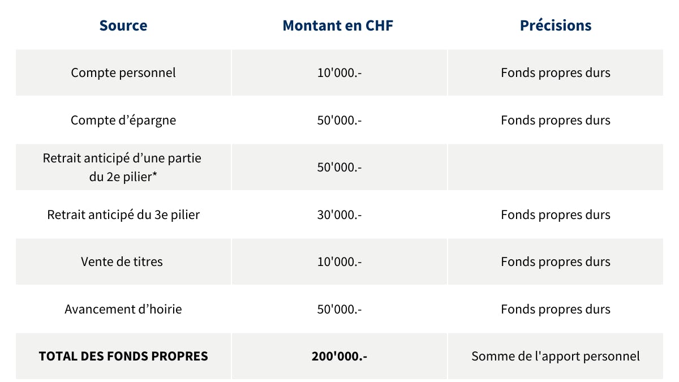Select Fonds propres durs in Avancement d'hoirie row
The width and height of the screenshot is (679, 382).
[556, 310]
